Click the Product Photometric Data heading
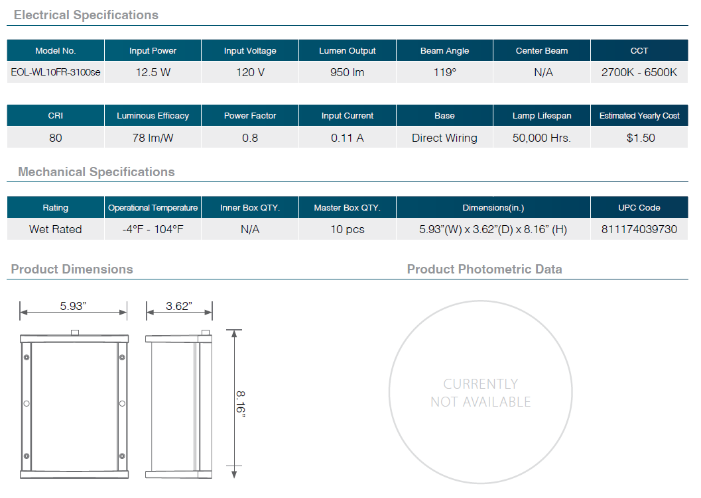701x498 pixels. [484, 270]
